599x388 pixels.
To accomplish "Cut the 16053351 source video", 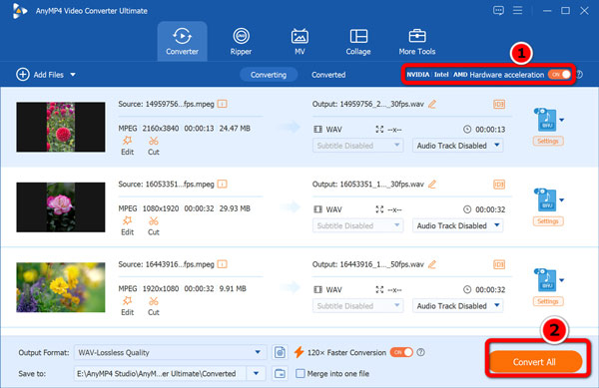I will click(154, 226).
